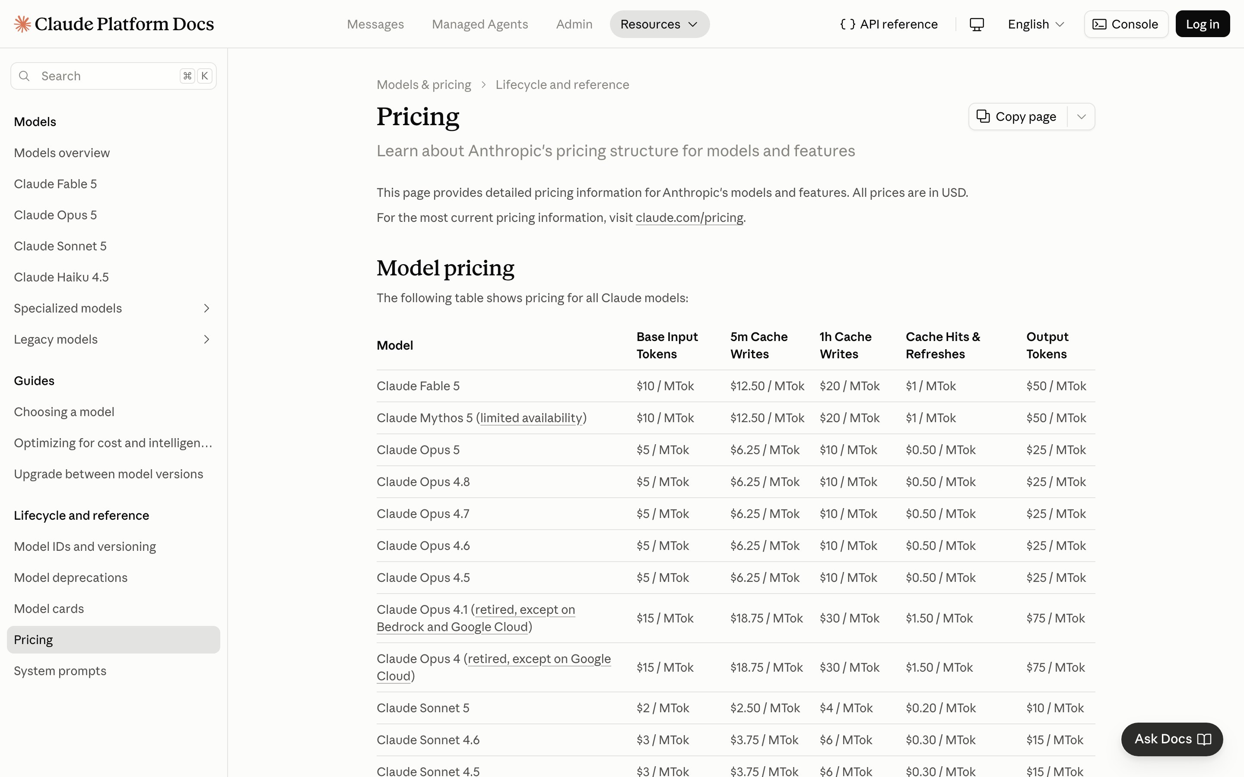
Task: Open Model deprecations page
Action: pos(70,578)
